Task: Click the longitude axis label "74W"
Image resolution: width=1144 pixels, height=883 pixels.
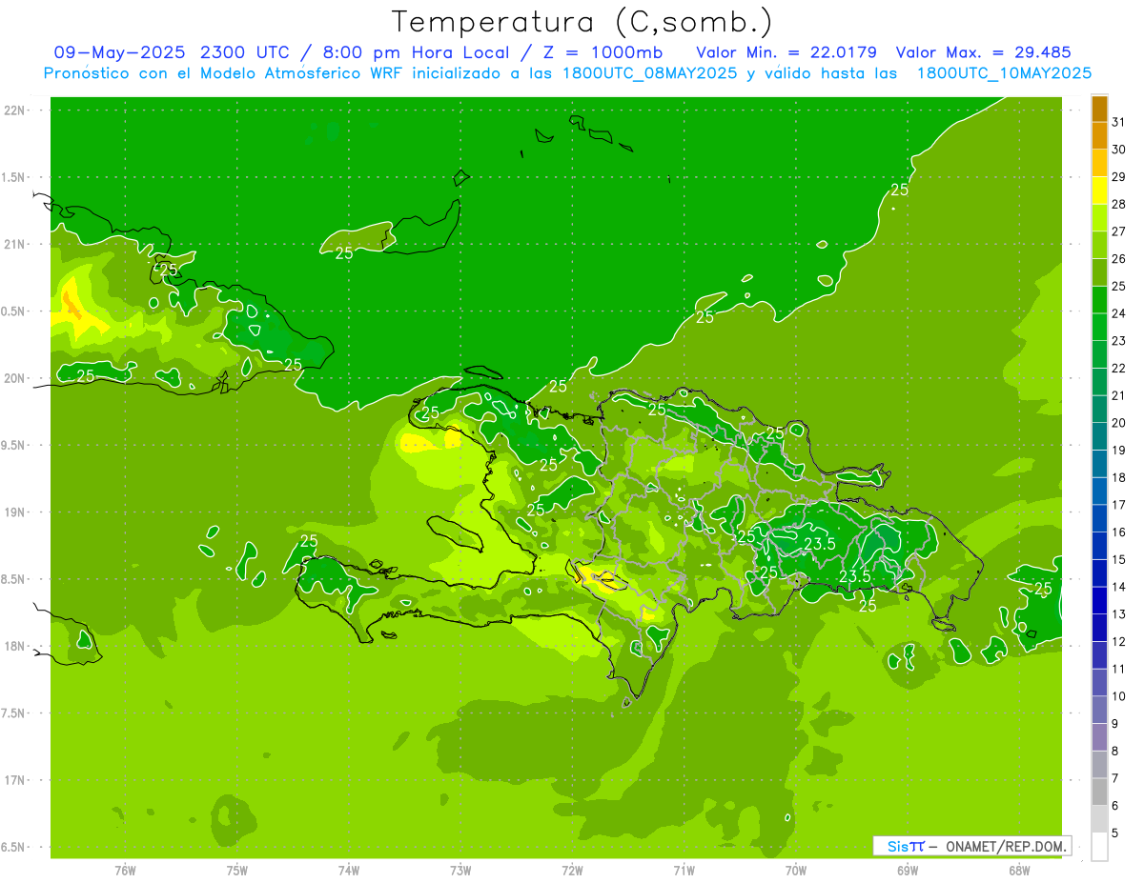Action: 348,871
